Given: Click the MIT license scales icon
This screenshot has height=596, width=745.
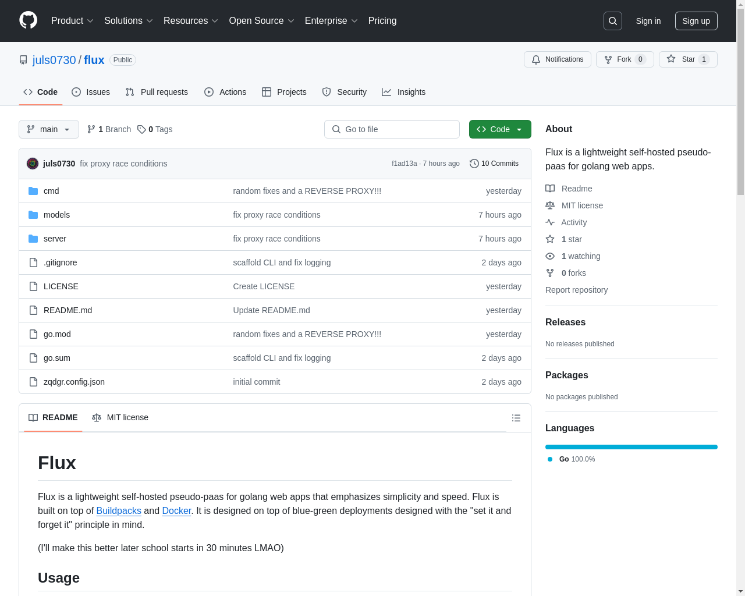Looking at the screenshot, I should (549, 205).
